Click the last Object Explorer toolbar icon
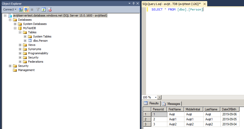The image size is (244, 129). (49, 9)
